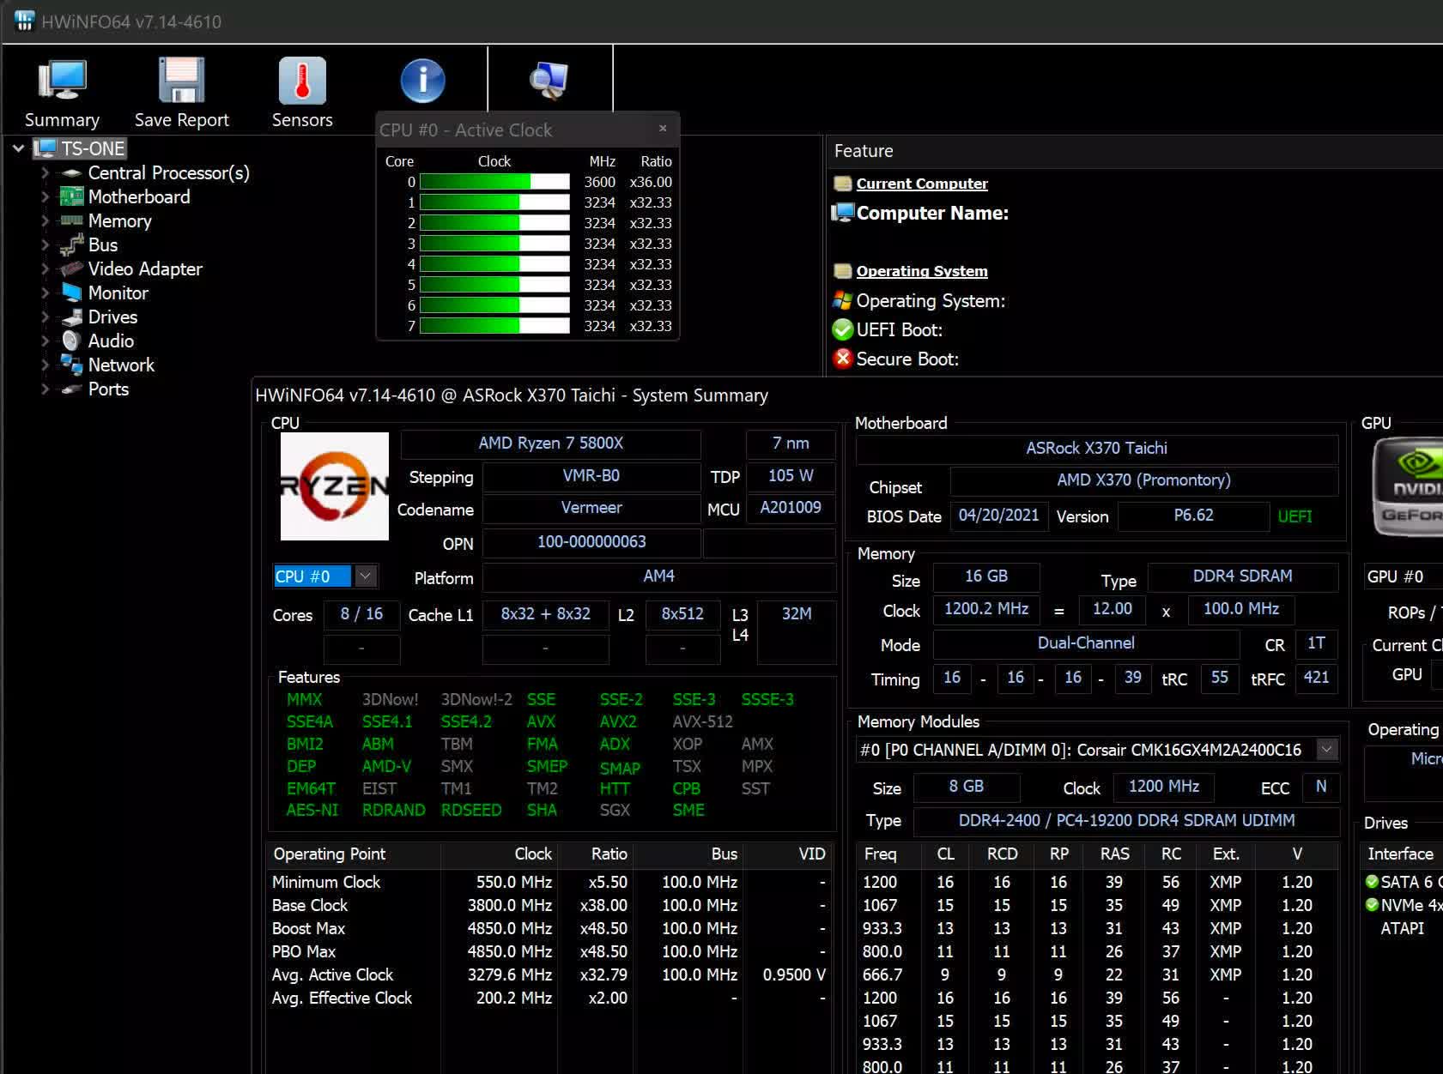Expand the Motherboard node arrow

point(45,196)
